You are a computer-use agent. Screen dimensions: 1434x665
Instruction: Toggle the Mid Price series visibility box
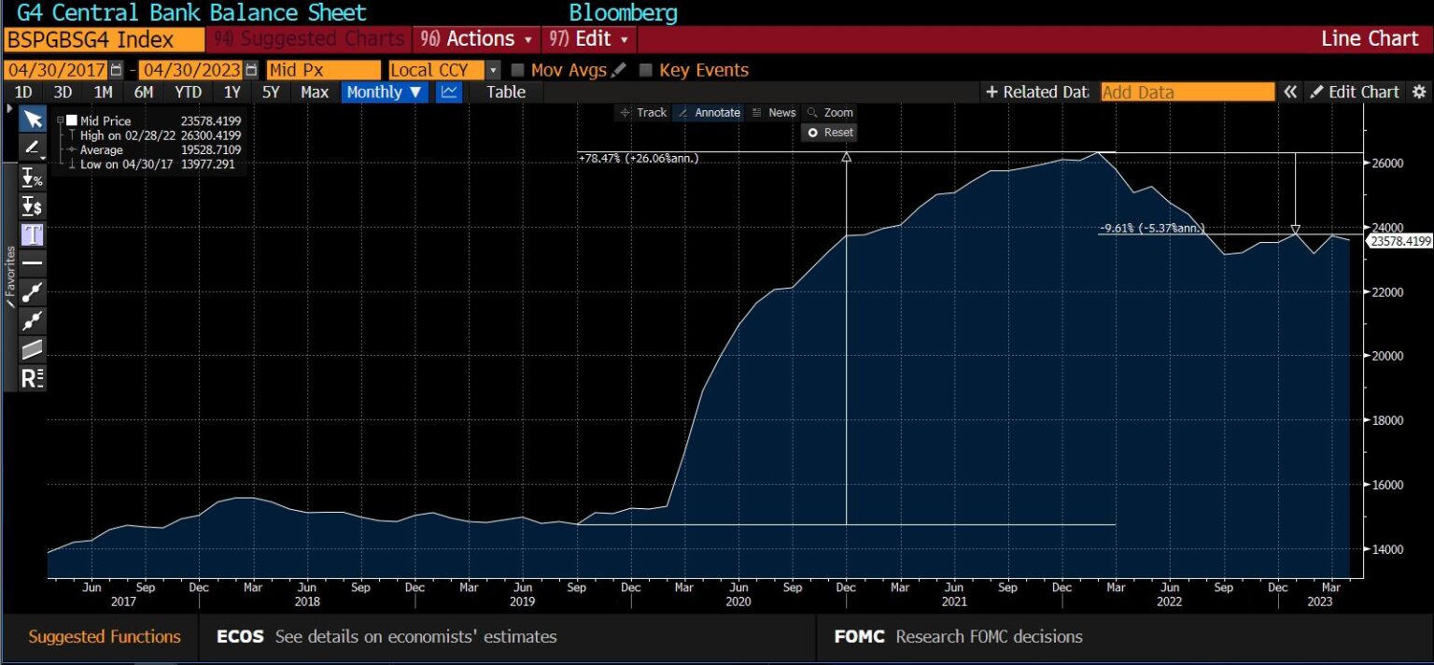[x=71, y=120]
